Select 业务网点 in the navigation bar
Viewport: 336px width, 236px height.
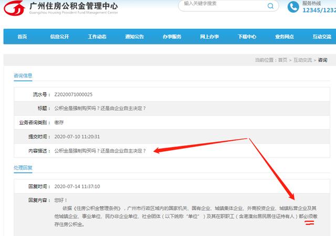point(285,37)
